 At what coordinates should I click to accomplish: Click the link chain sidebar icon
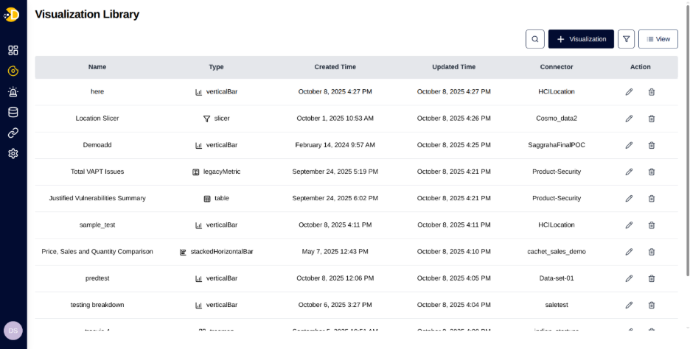13,133
